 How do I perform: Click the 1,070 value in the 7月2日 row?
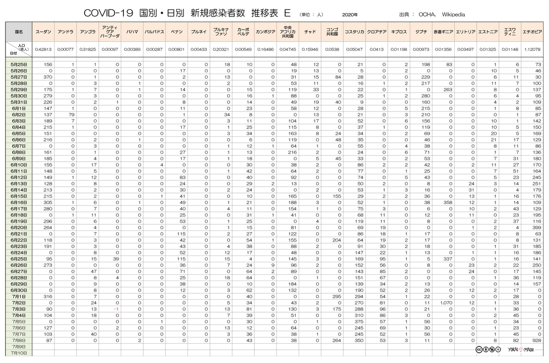(x=446, y=303)
